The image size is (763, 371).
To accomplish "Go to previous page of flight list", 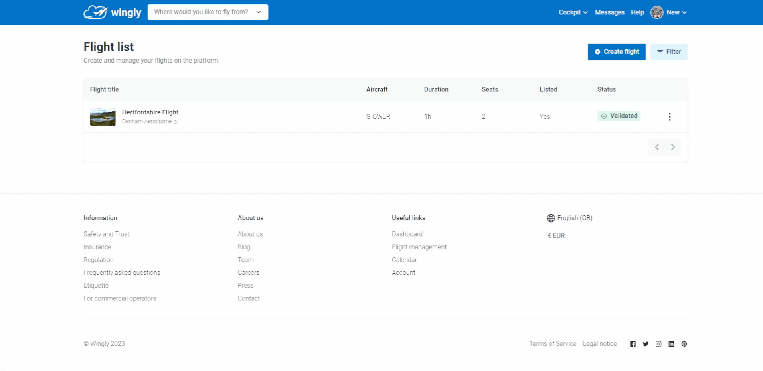I will (657, 147).
